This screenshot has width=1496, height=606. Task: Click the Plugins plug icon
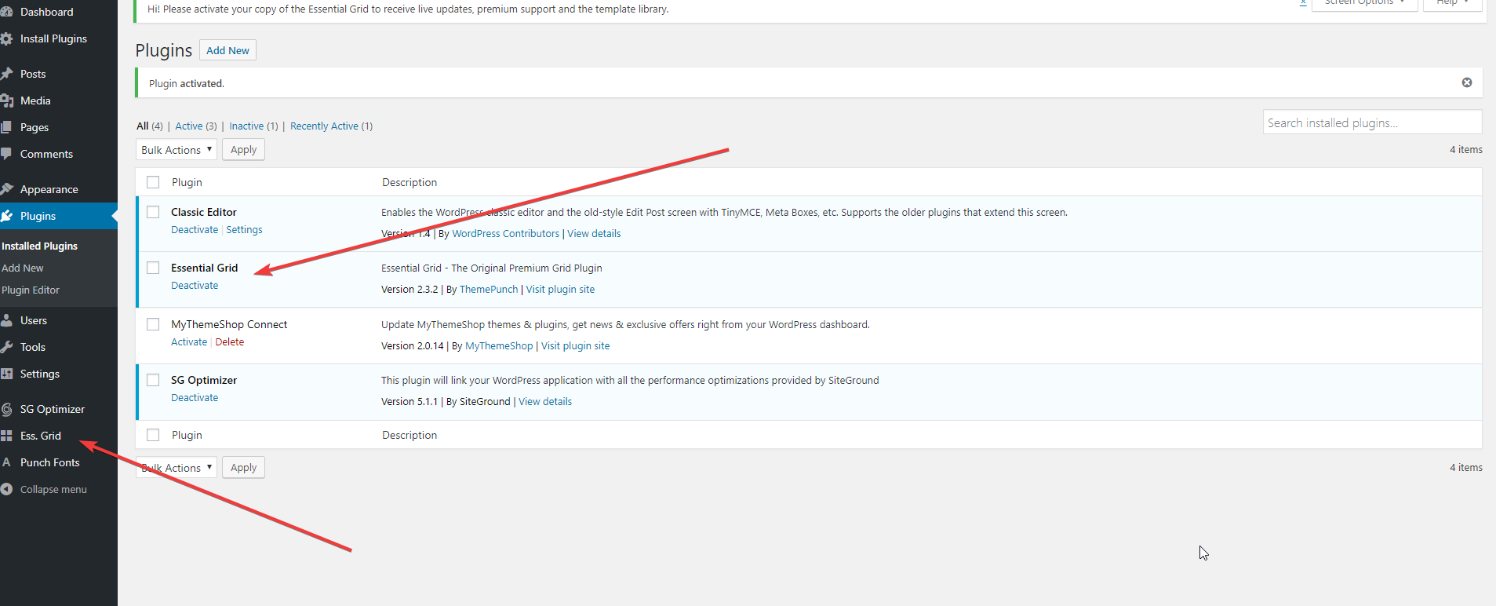pyautogui.click(x=6, y=216)
